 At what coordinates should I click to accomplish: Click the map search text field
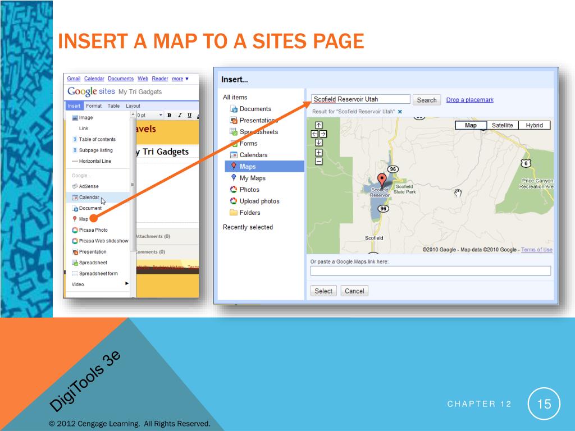pyautogui.click(x=360, y=99)
